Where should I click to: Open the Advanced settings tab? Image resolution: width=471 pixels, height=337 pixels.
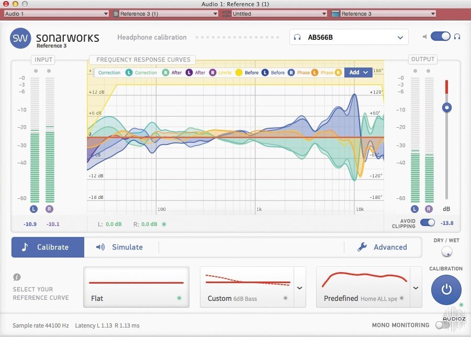(383, 247)
